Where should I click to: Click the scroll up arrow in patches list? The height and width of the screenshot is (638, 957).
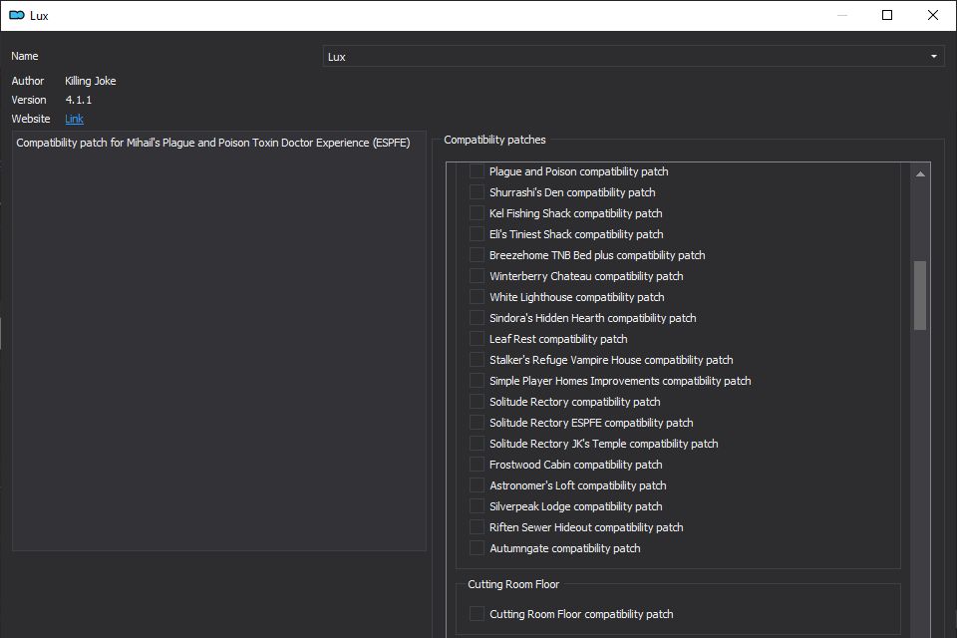[920, 174]
